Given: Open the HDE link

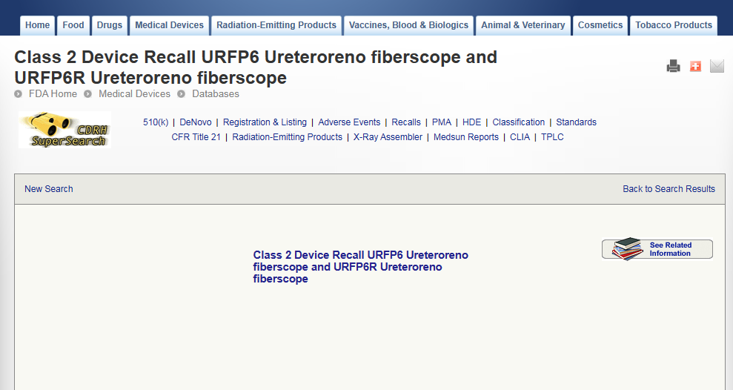Looking at the screenshot, I should click(471, 122).
